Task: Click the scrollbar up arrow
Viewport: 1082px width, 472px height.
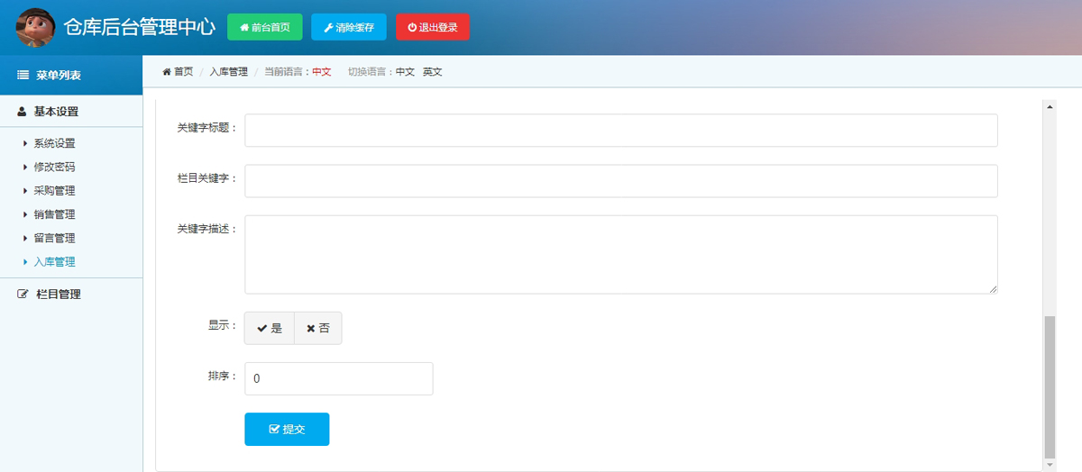Action: point(1049,106)
